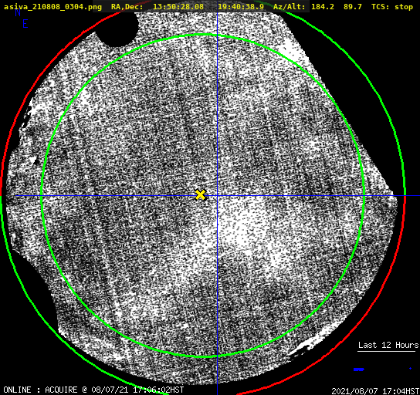420x395 pixels.
Task: Select the blue E east compass label
Action: coord(25,24)
